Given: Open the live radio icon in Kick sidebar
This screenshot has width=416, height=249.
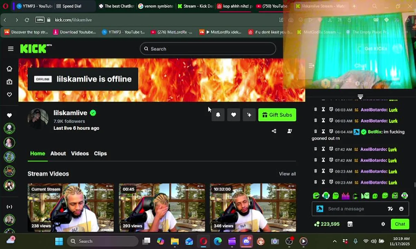Looking at the screenshot, I should [9, 207].
